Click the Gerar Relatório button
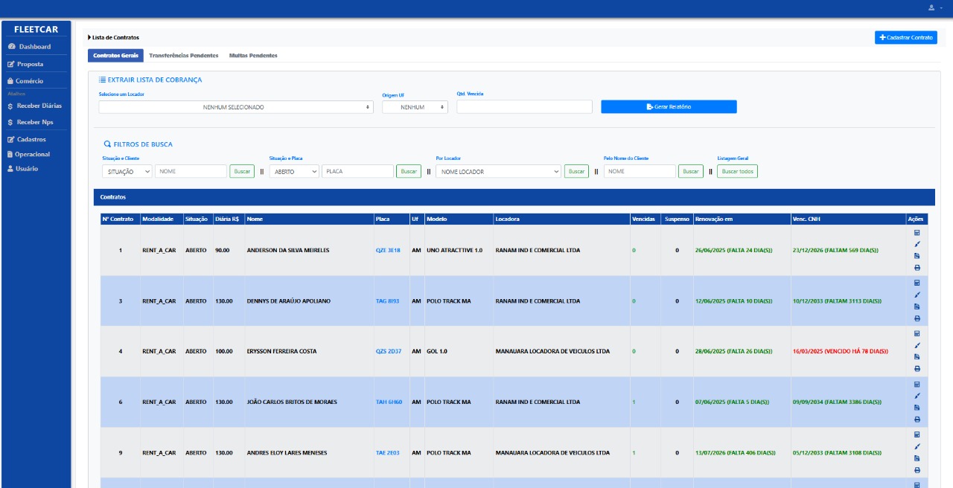Screen dimensions: 953x488 pos(669,107)
